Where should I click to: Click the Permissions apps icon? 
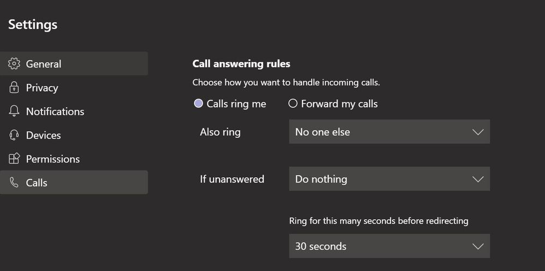(14, 159)
